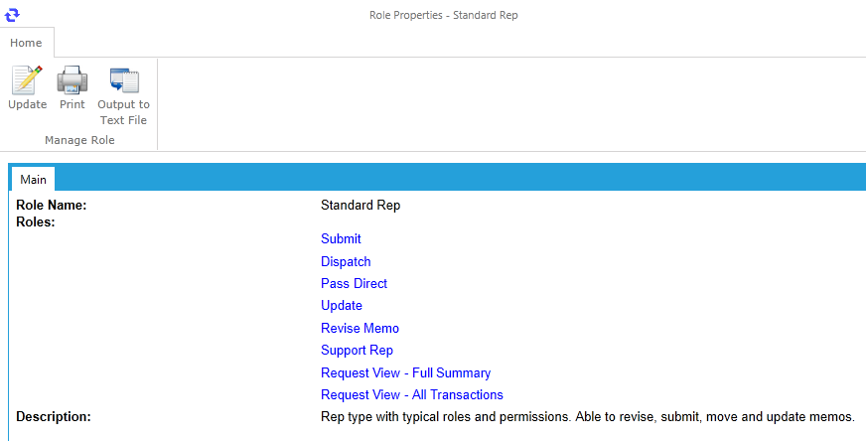The width and height of the screenshot is (866, 441).
Task: Click the Output to Text File icon
Action: click(x=124, y=80)
